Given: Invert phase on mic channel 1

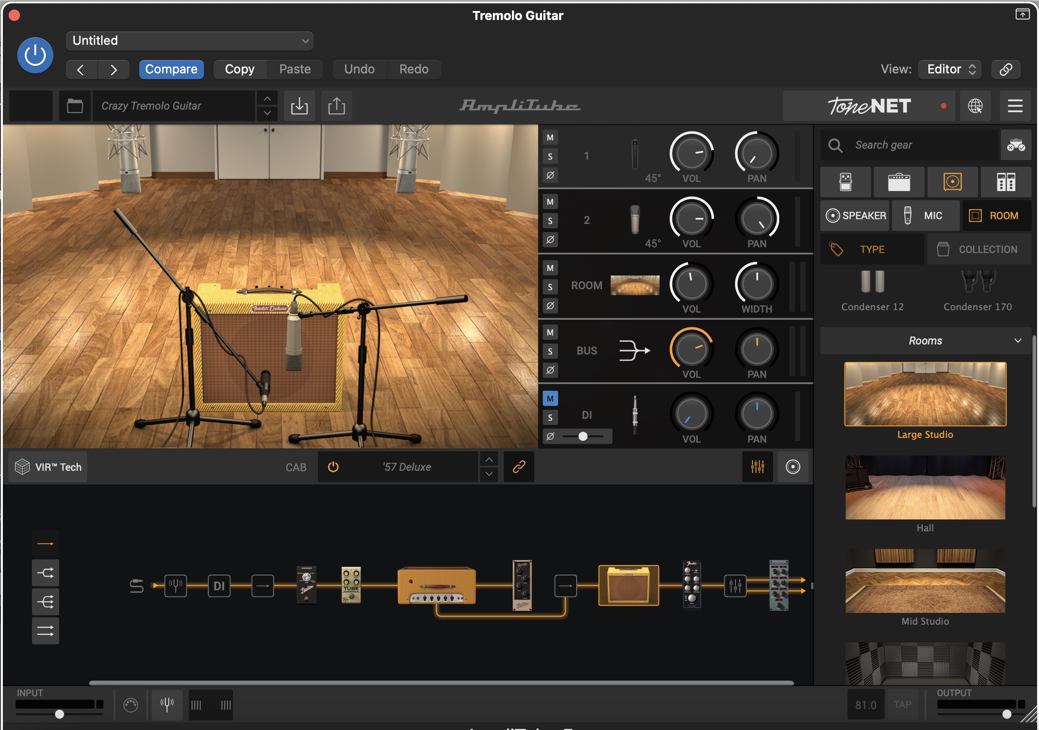Looking at the screenshot, I should [550, 175].
